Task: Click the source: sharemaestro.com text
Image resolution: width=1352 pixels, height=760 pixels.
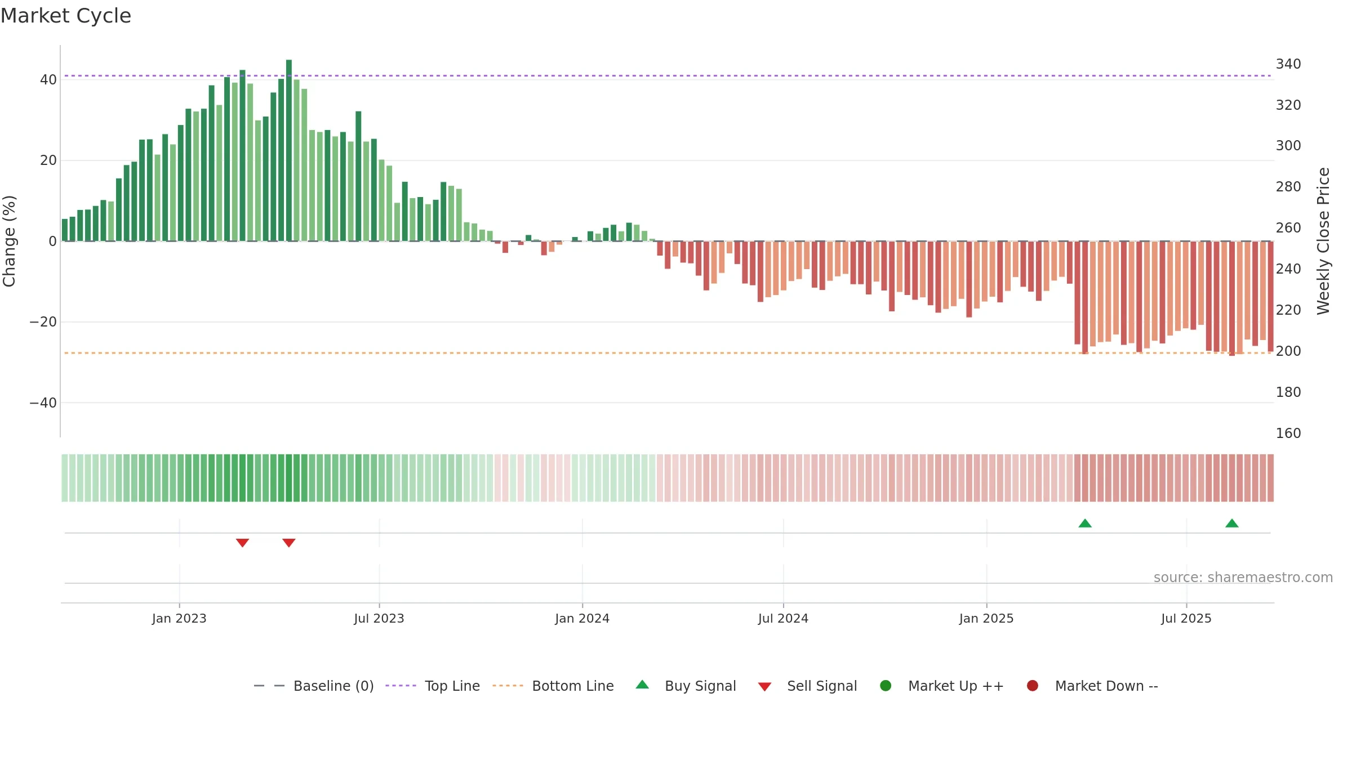Action: 1243,577
